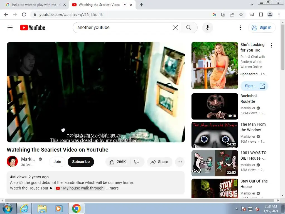Reload the page

tap(24, 14)
